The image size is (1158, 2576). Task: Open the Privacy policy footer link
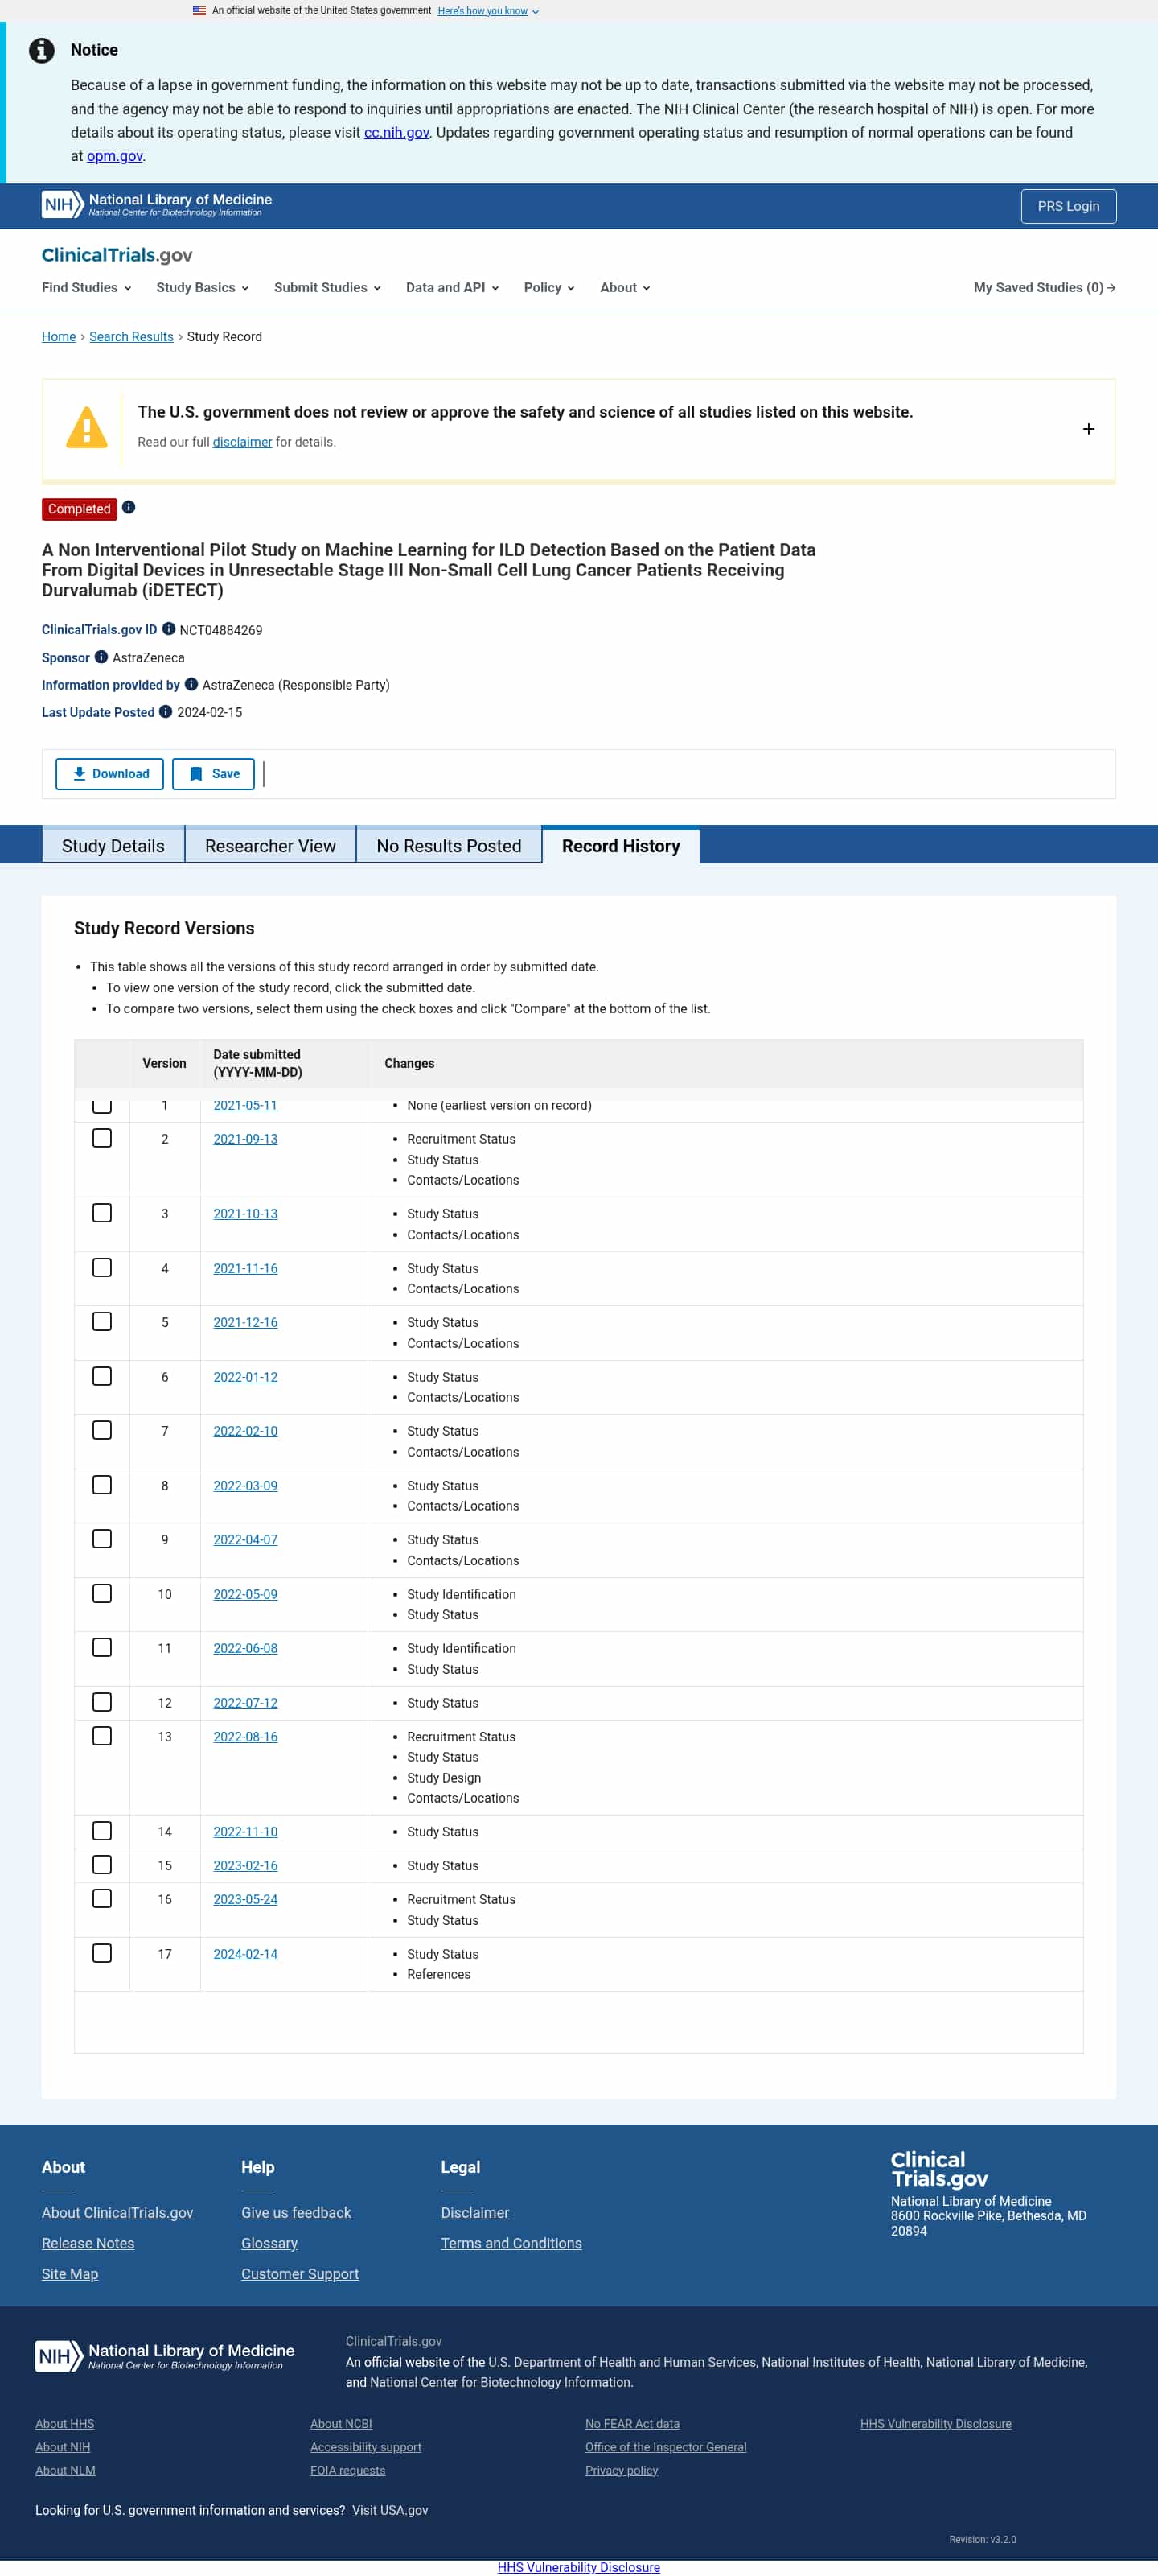pyautogui.click(x=622, y=2470)
